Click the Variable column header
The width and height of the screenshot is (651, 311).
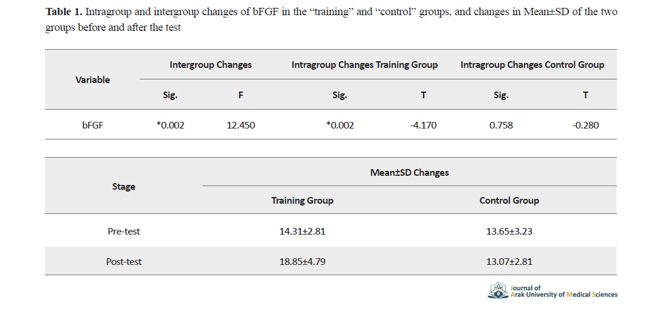[92, 80]
